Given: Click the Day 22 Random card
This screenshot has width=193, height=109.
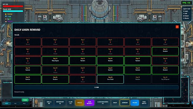Looking at the screenshot, I should click(x=110, y=70).
